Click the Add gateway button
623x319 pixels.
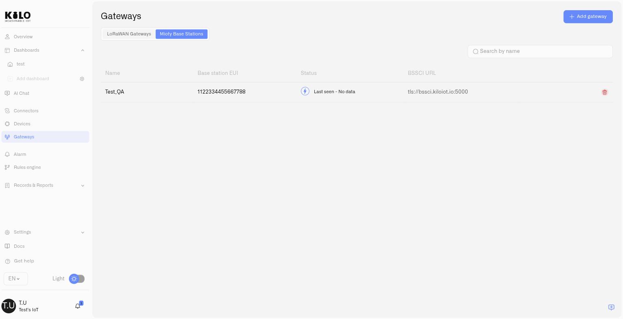pyautogui.click(x=588, y=17)
